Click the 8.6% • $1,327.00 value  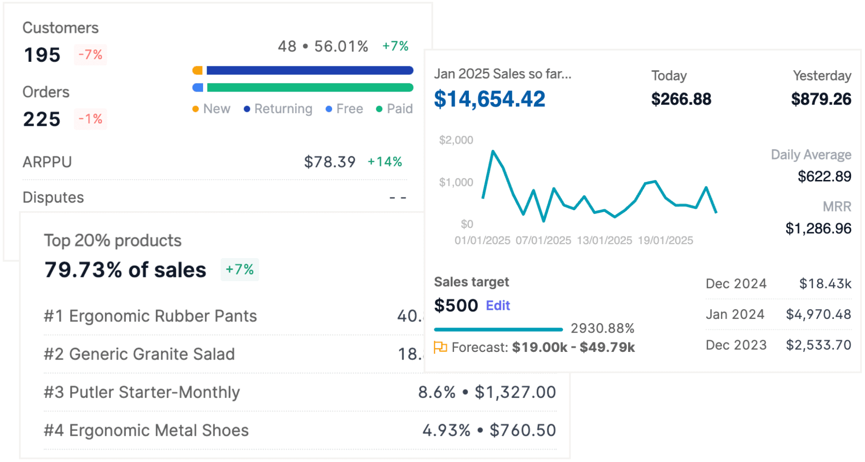click(x=487, y=392)
